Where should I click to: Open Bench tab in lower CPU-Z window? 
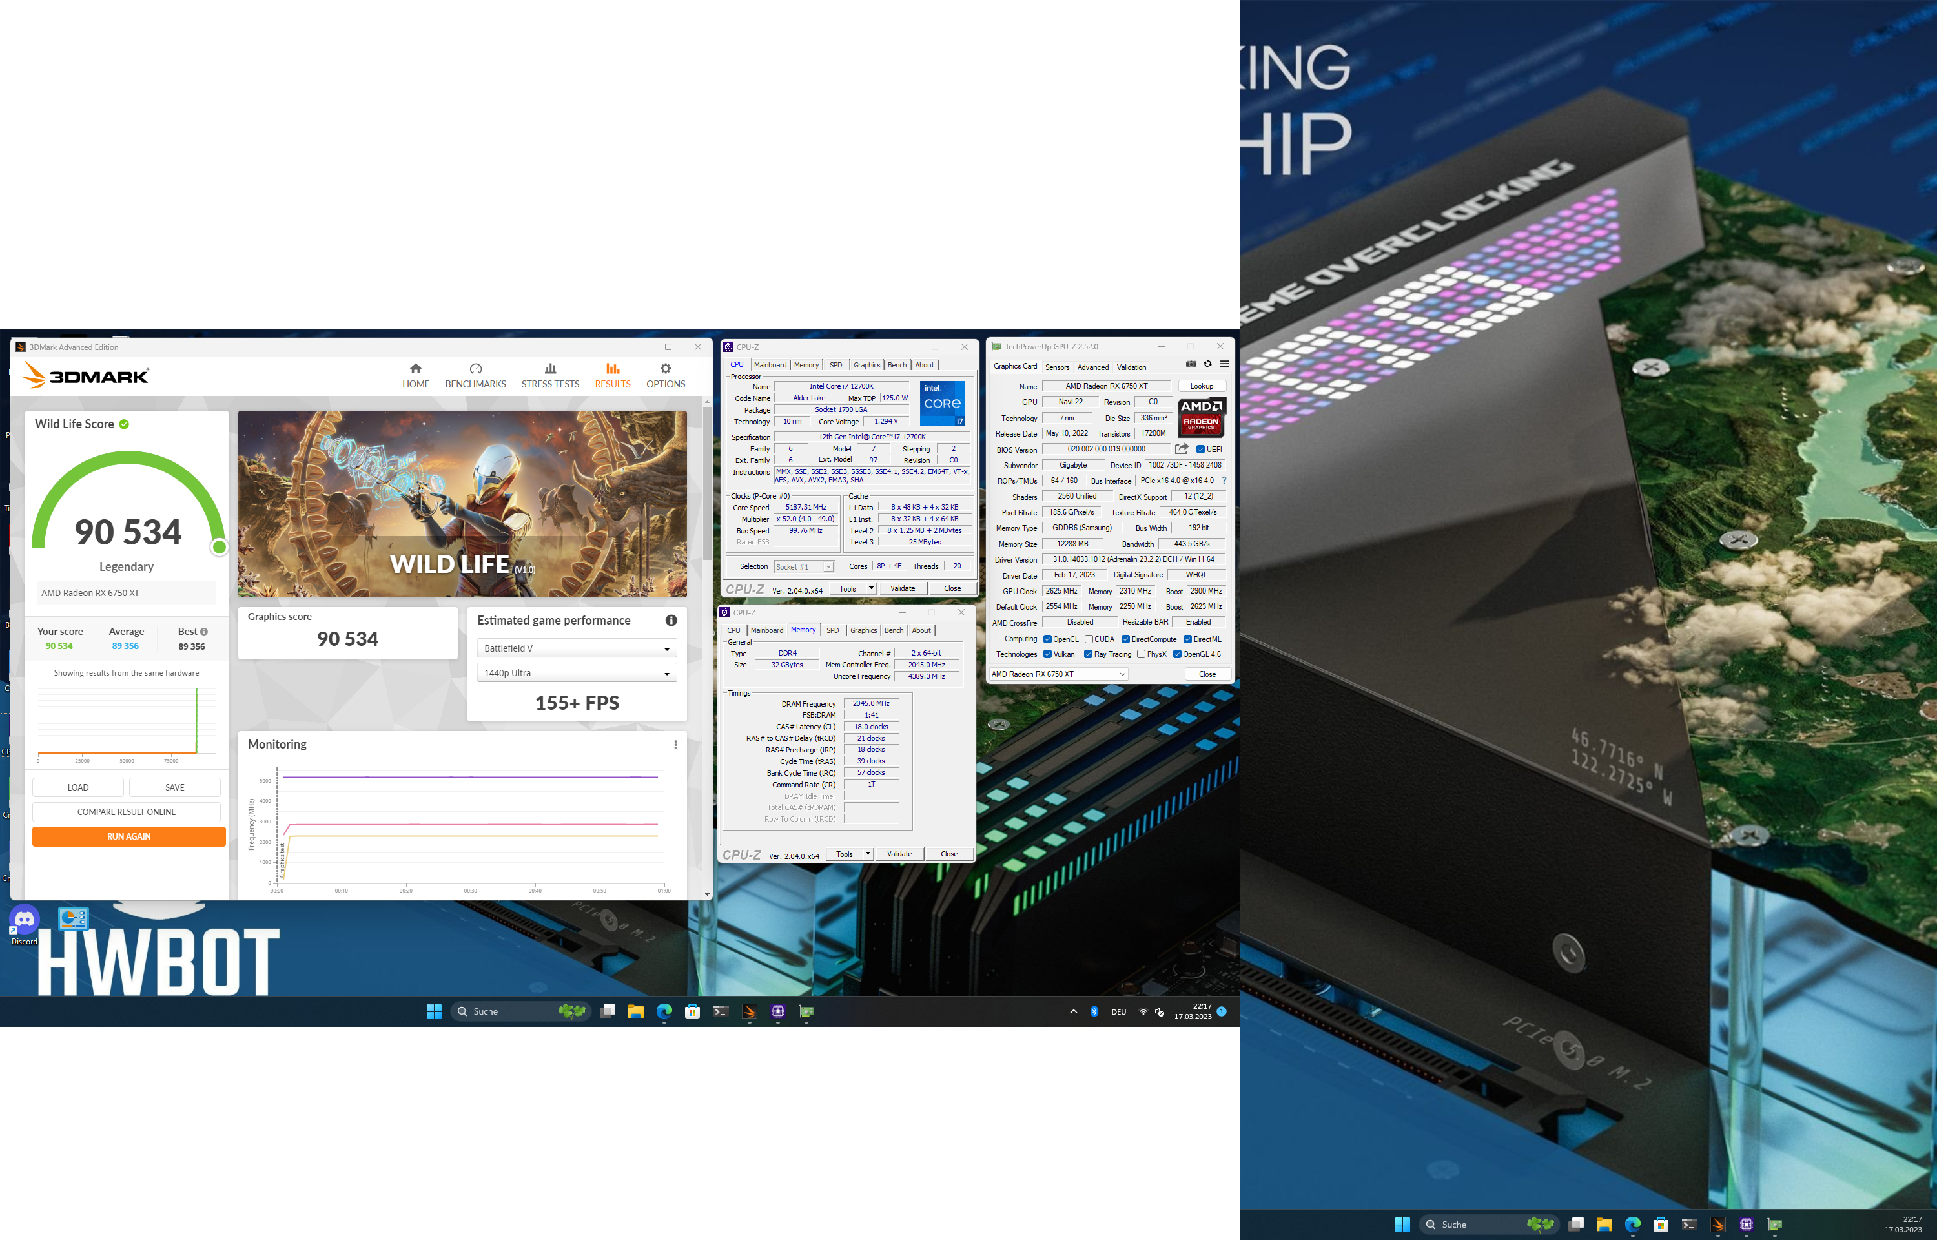tap(893, 630)
